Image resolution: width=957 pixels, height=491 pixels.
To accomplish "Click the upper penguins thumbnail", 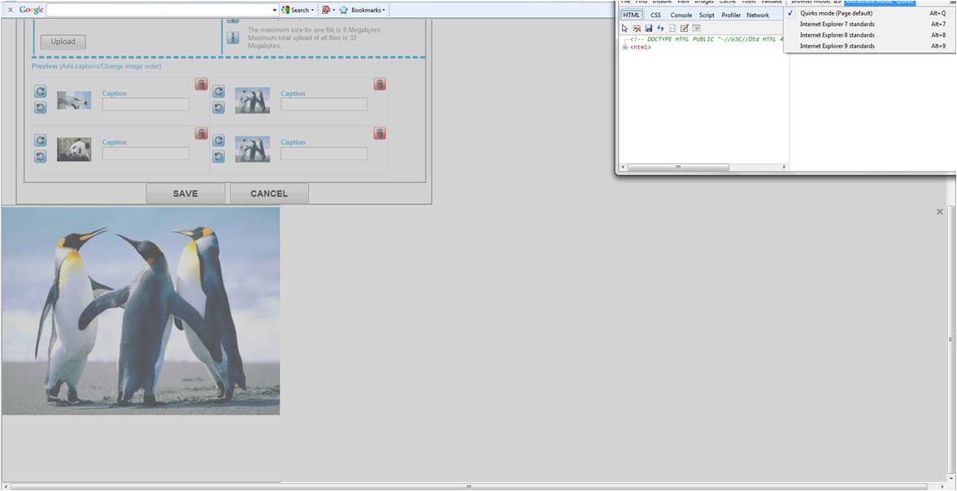I will [252, 100].
